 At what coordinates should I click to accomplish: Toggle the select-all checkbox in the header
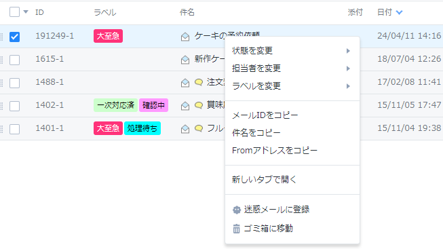pos(14,12)
